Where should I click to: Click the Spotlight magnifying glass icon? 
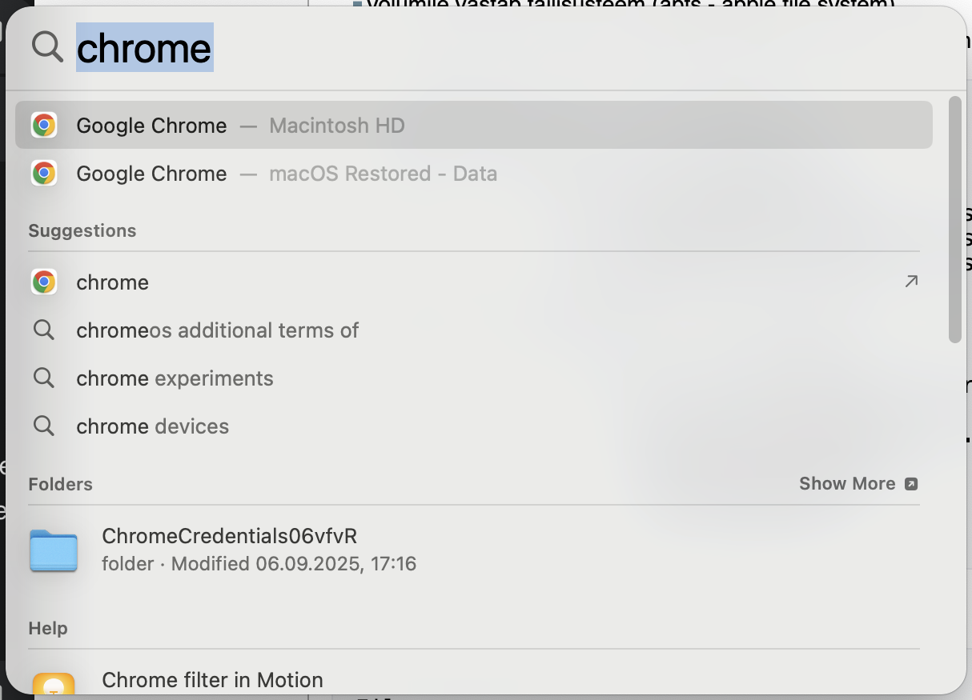click(47, 47)
